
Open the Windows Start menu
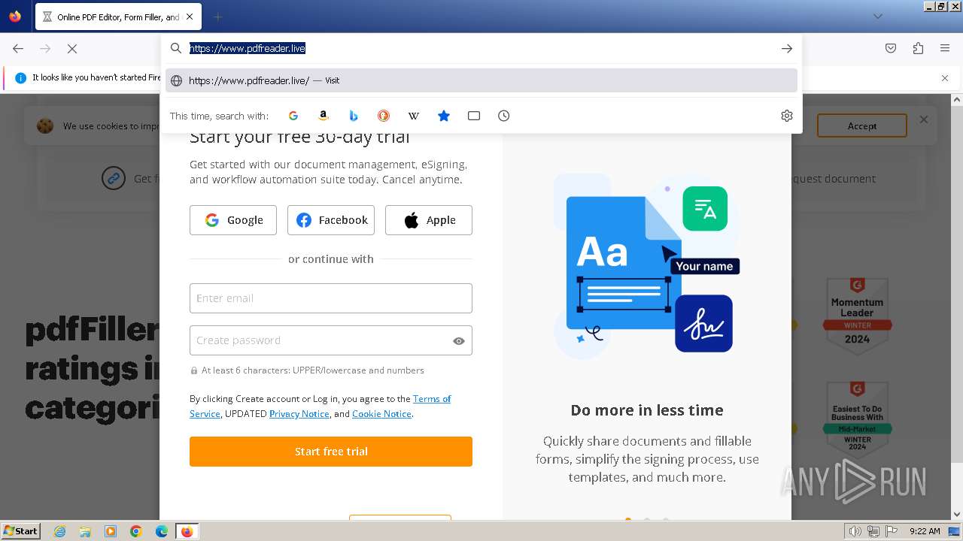coord(20,530)
